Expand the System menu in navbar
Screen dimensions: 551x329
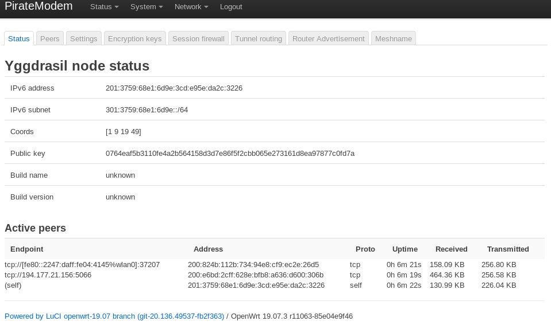[147, 7]
